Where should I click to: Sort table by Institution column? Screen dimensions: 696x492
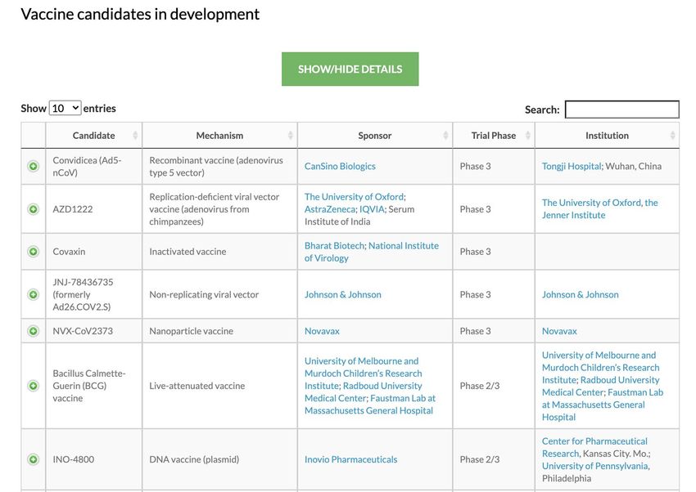point(607,136)
